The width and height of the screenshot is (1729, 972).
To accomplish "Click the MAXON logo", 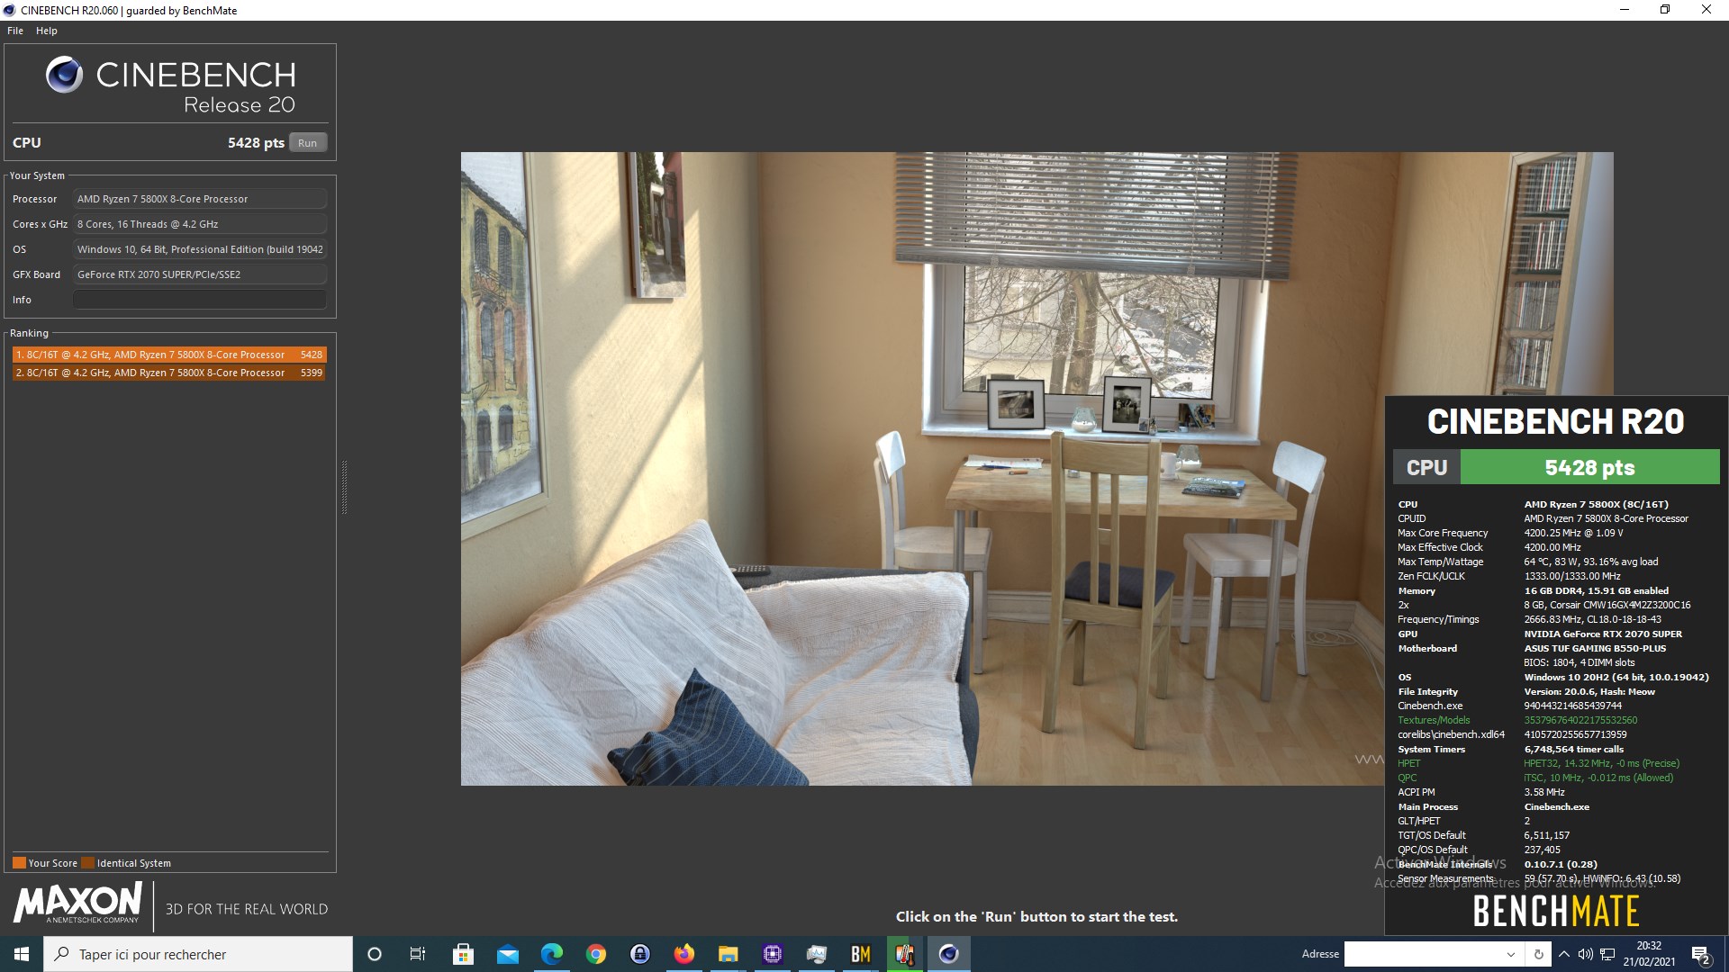I will [77, 903].
